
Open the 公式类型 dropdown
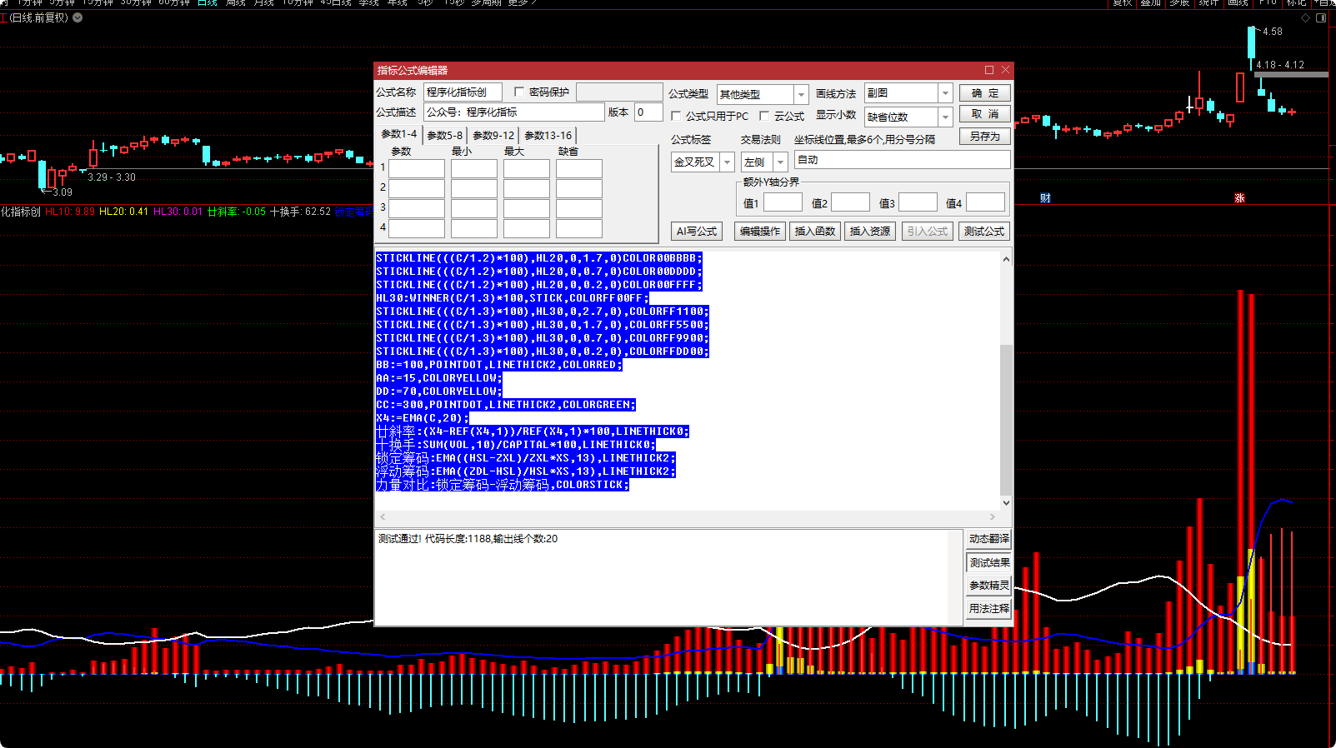point(800,94)
